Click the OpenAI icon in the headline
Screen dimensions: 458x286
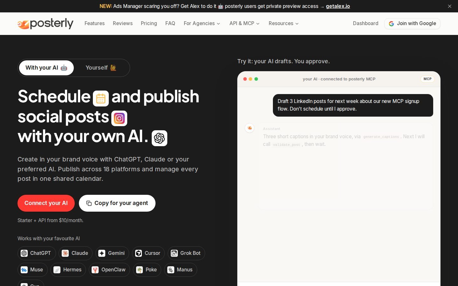[x=159, y=138]
